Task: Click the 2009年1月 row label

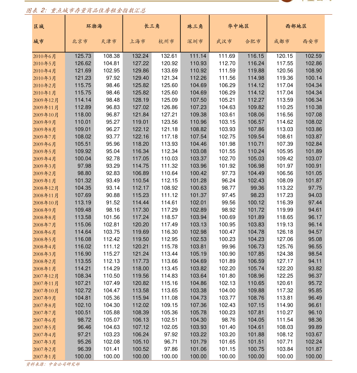Action: tap(44, 181)
